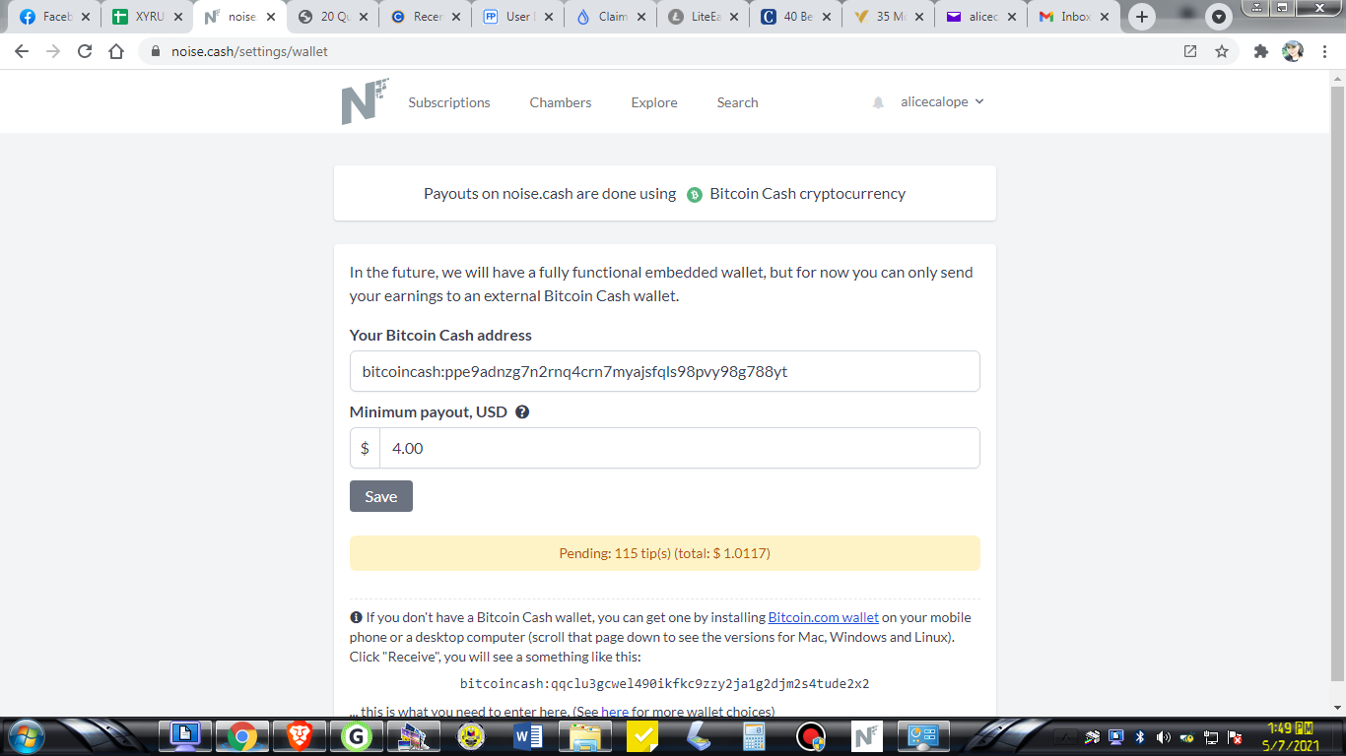Image resolution: width=1346 pixels, height=756 pixels.
Task: Expand the alicecalope account dropdown
Action: (x=942, y=102)
